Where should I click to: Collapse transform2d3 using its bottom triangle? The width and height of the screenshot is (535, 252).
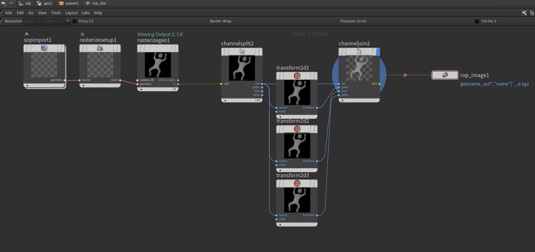click(280, 224)
